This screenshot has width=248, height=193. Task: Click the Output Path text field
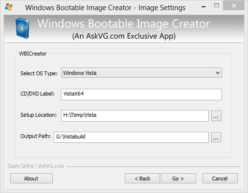[x=131, y=137]
